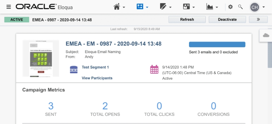The height and width of the screenshot is (124, 272).
Task: Click the Campaign Metrics heading
Action: coord(44,90)
